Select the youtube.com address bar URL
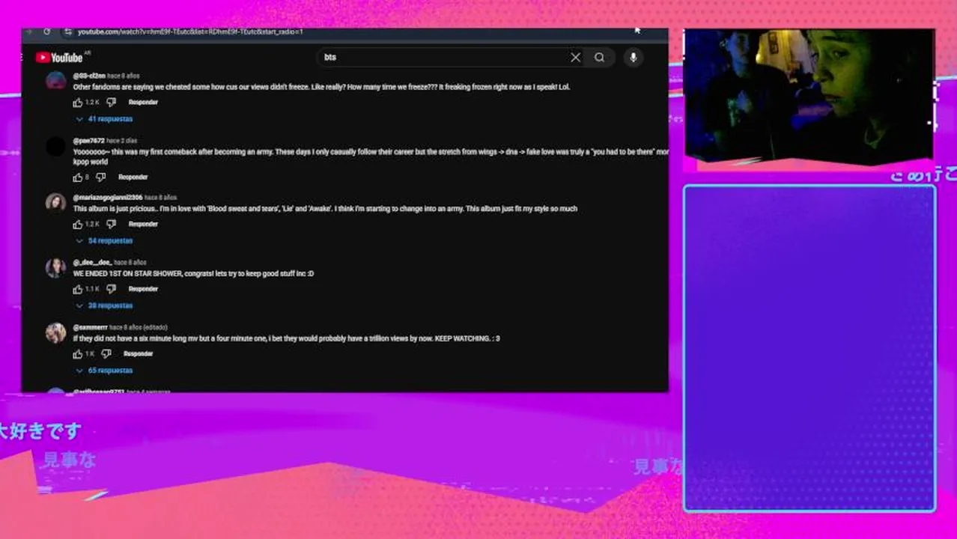Image resolution: width=957 pixels, height=539 pixels. click(x=190, y=31)
